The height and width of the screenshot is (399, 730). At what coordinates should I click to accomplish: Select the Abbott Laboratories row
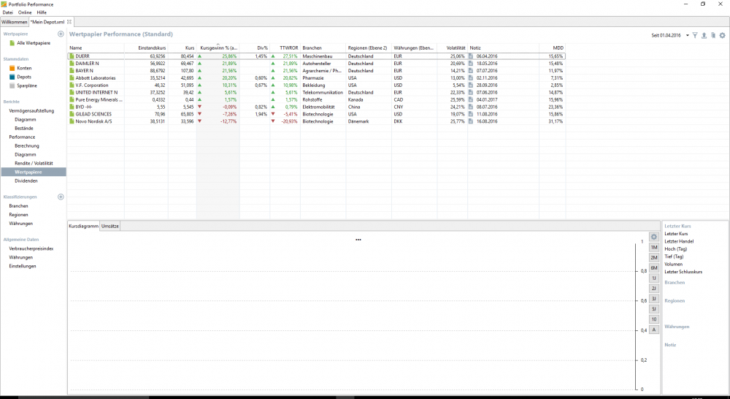[317, 78]
